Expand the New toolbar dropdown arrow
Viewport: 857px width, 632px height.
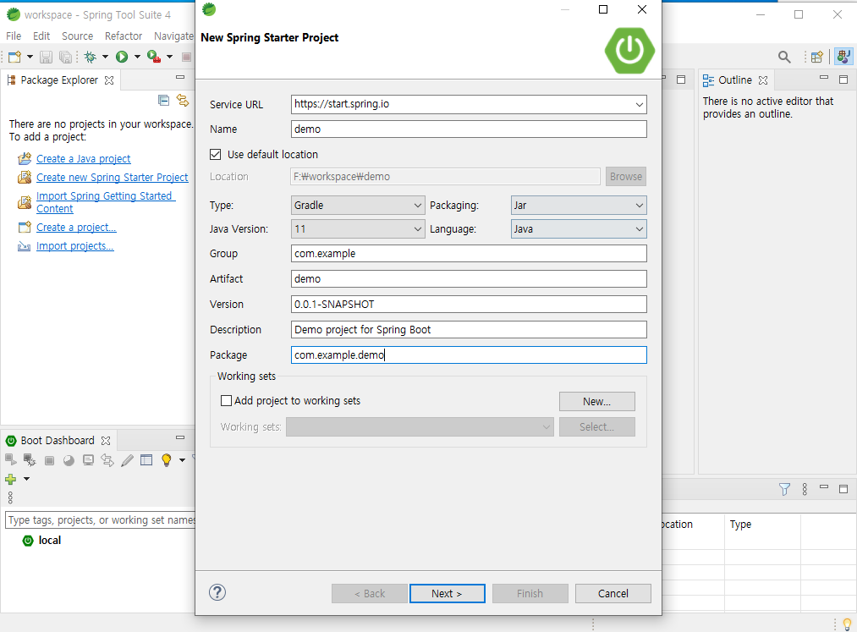point(30,57)
